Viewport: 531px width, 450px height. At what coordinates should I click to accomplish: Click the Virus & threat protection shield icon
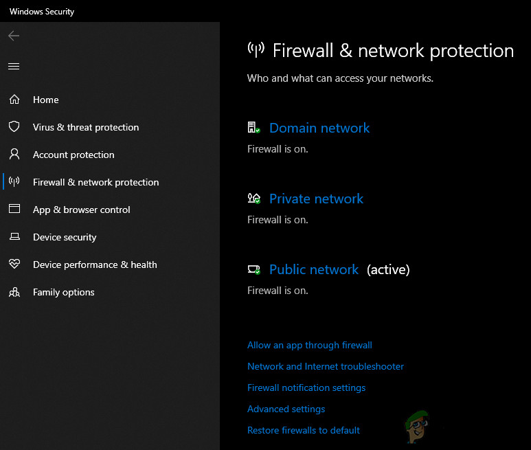pyautogui.click(x=14, y=127)
